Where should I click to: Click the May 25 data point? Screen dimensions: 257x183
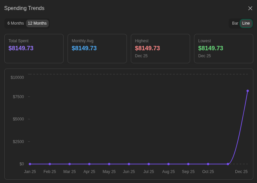point(109,164)
